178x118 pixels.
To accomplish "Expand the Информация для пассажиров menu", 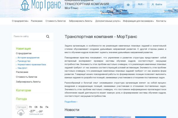I will tap(138, 21).
